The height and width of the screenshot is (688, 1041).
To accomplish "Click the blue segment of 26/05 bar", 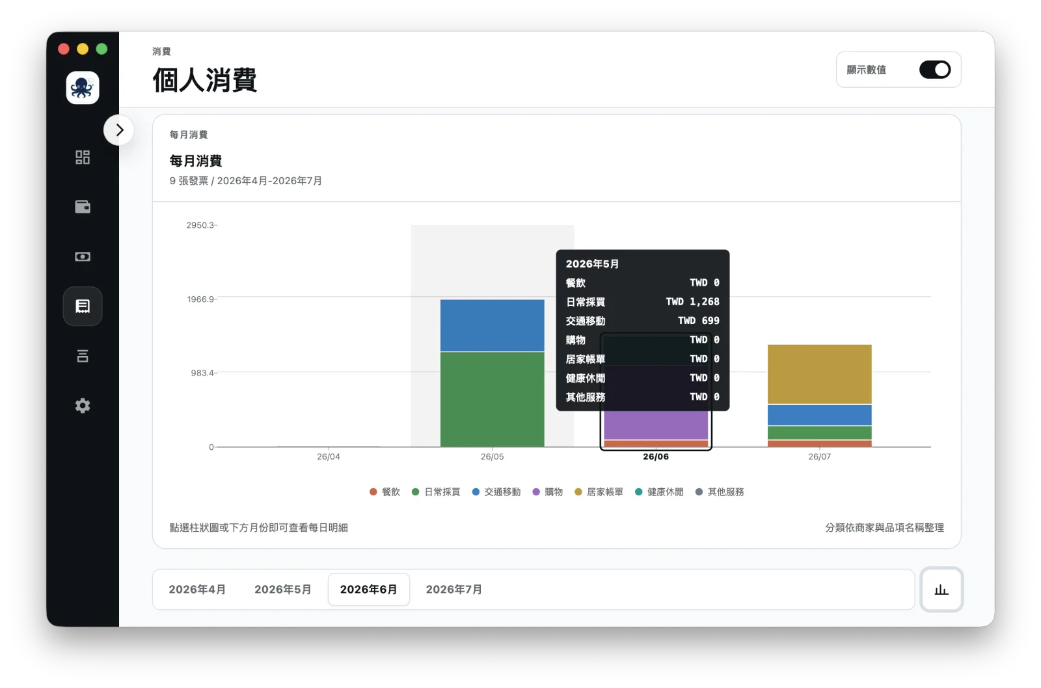I will 493,325.
